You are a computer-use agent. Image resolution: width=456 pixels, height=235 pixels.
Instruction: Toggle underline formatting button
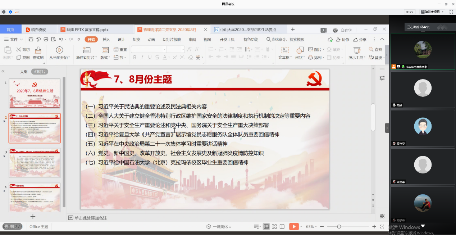coord(149,57)
